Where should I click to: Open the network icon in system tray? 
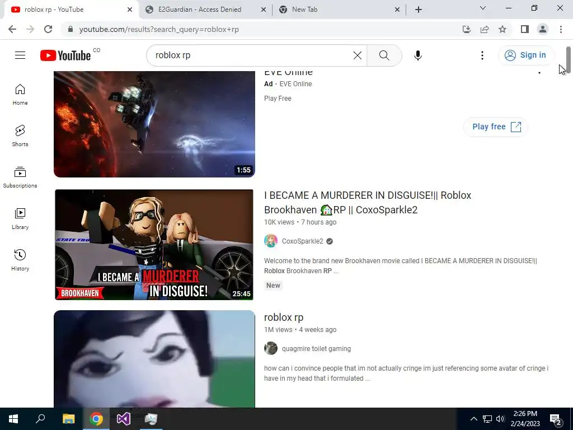coord(487,419)
